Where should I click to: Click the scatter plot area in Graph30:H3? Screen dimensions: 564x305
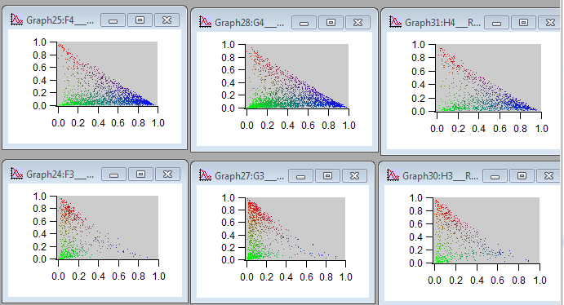tap(487, 230)
